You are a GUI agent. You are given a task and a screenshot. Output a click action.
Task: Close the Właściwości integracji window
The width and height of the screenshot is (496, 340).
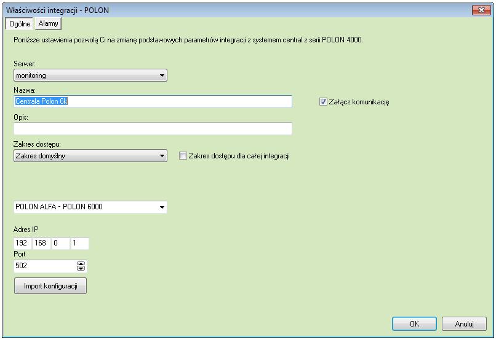point(481,10)
